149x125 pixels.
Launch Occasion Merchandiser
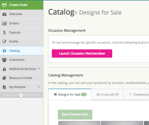82,54
